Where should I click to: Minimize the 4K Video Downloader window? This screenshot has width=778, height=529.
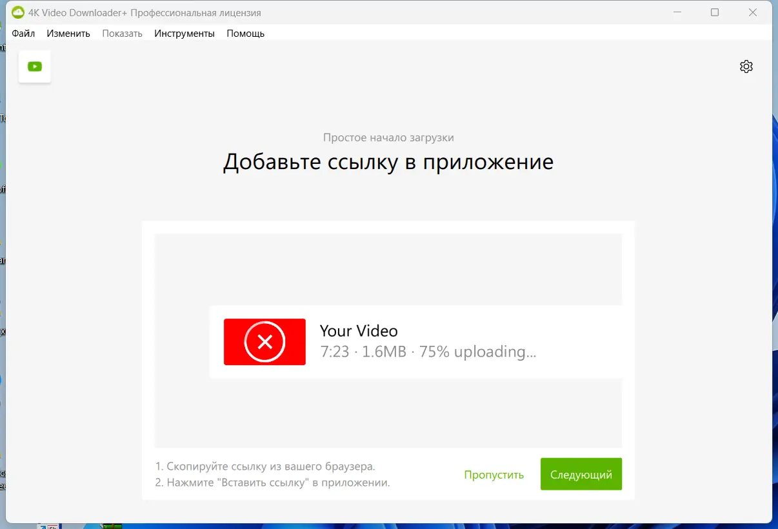(x=677, y=12)
